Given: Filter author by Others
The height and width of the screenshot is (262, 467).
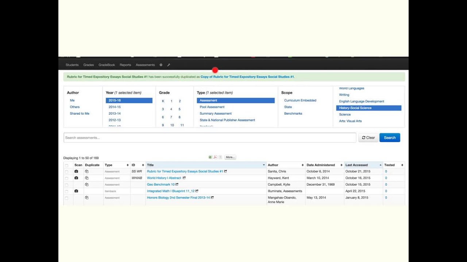Looking at the screenshot, I should pyautogui.click(x=75, y=107).
